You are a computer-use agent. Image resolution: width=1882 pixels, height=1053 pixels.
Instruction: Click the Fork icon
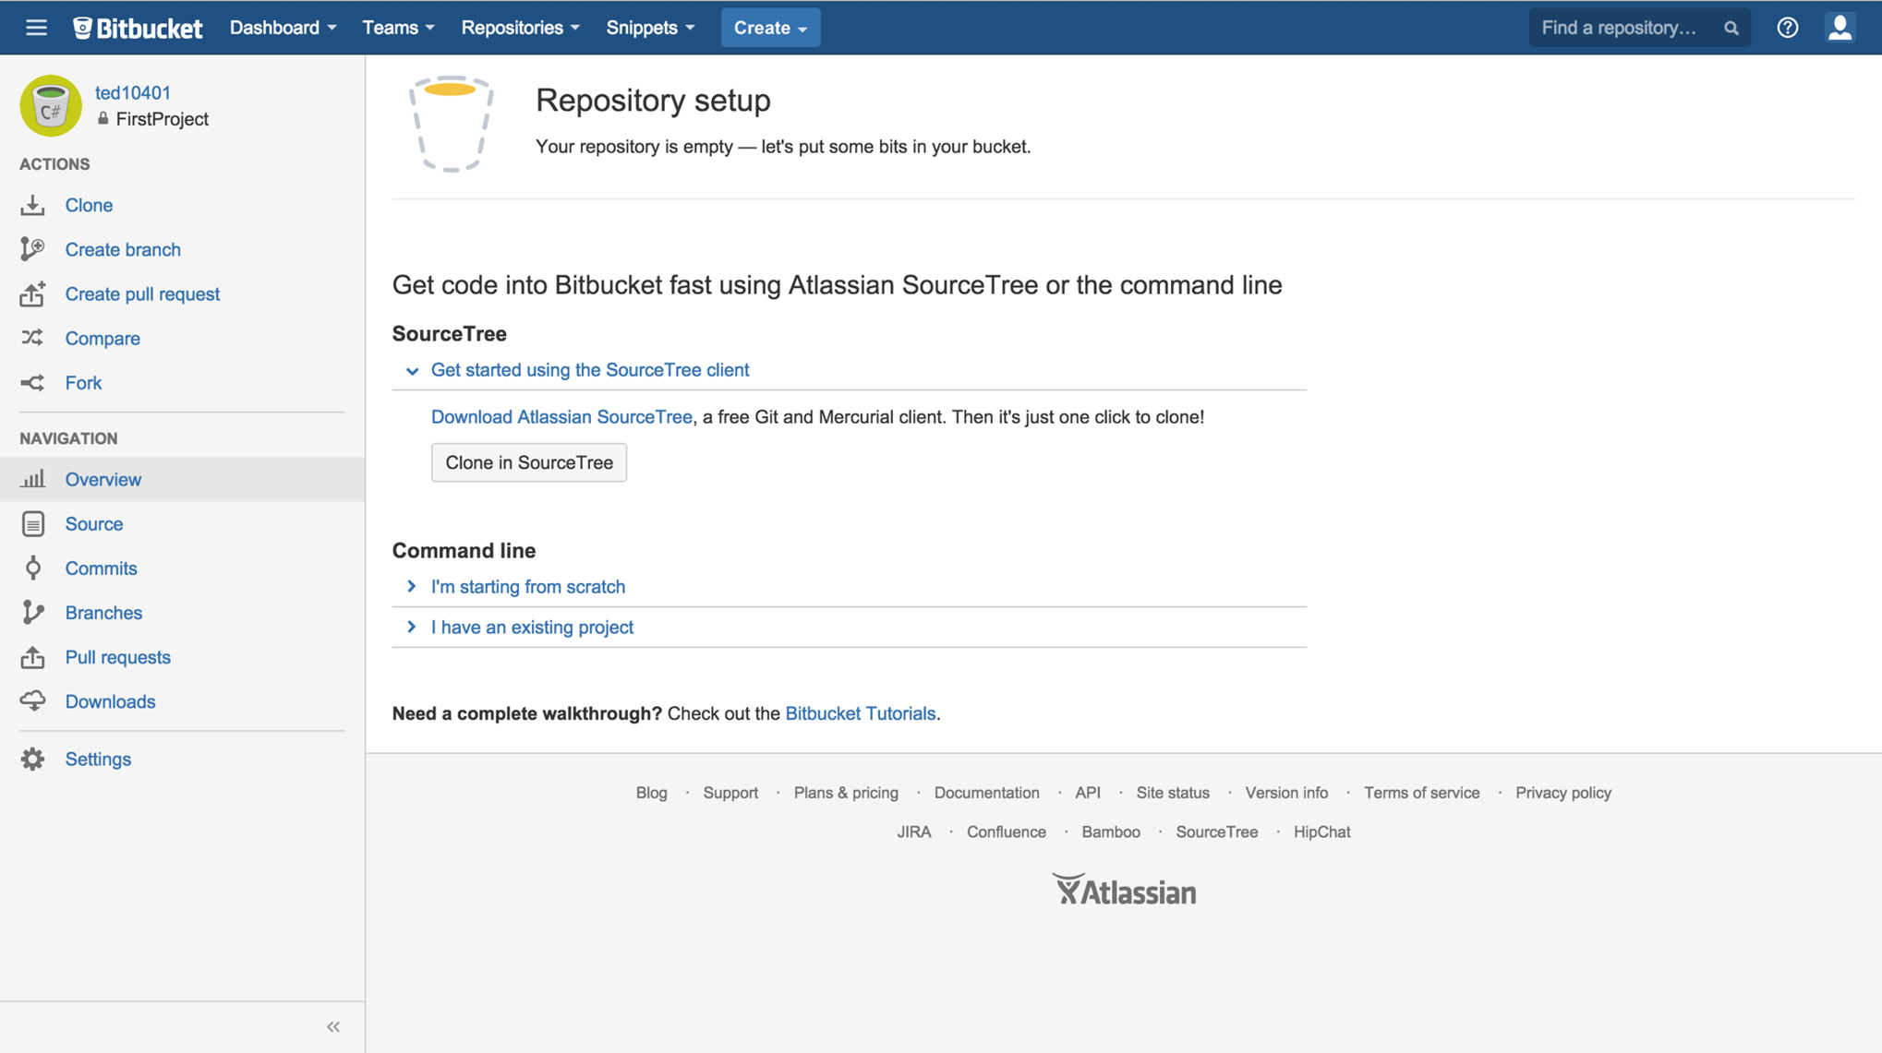tap(33, 382)
